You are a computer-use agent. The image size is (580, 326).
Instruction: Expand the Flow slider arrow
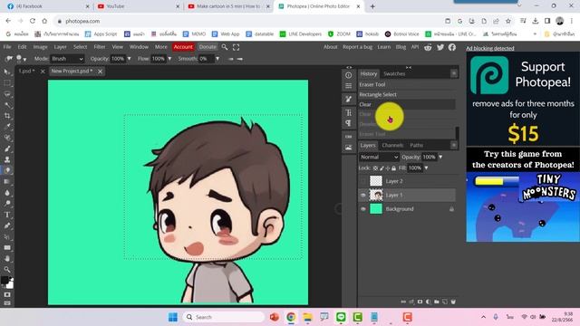(x=169, y=59)
